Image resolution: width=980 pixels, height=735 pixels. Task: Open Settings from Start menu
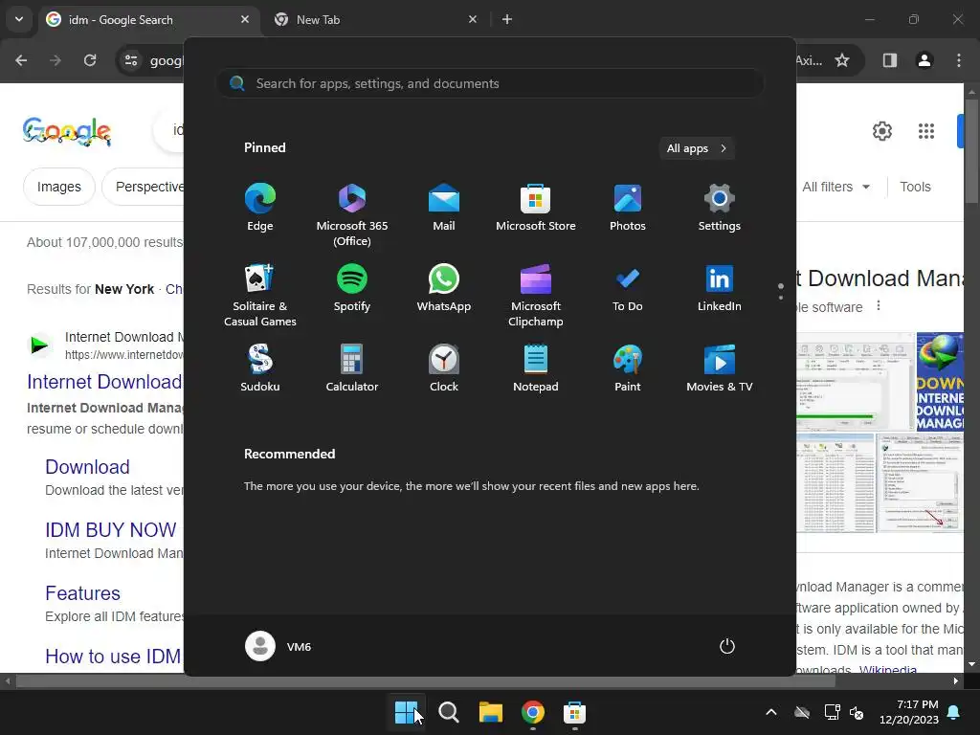[x=720, y=208]
